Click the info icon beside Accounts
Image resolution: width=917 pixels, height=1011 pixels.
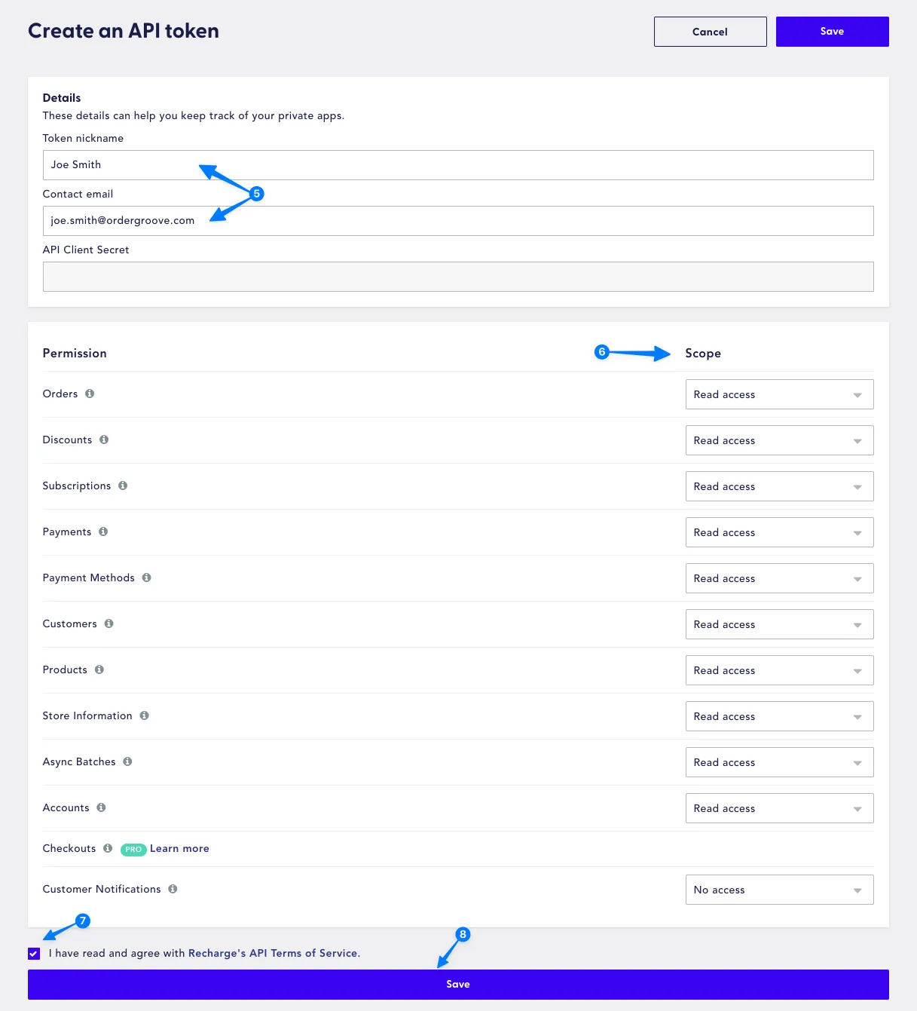pos(101,807)
